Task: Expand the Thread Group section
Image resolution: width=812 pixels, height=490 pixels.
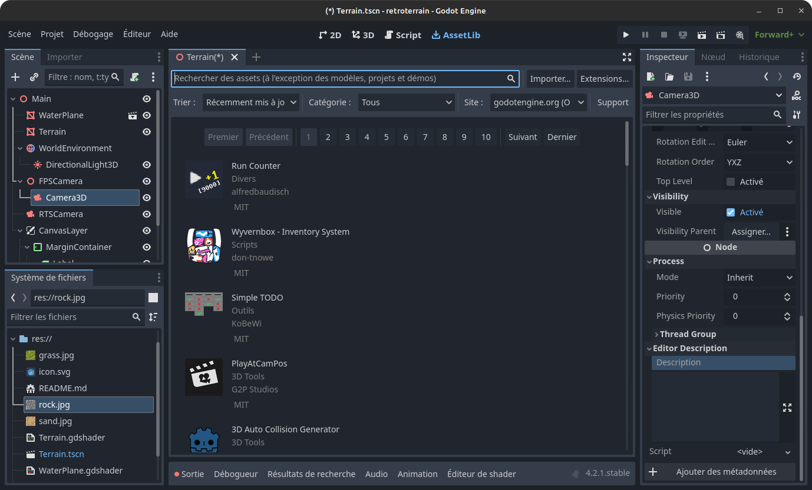Action: (x=687, y=334)
